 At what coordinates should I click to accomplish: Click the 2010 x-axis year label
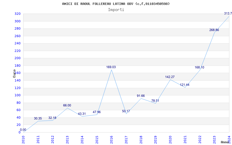coord(23,139)
